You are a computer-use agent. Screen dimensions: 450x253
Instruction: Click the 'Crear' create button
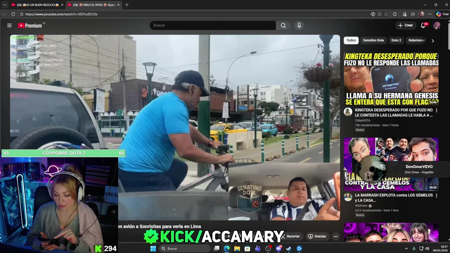[x=405, y=25]
